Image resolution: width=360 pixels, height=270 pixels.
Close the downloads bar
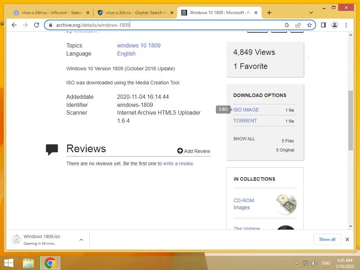[x=347, y=239]
